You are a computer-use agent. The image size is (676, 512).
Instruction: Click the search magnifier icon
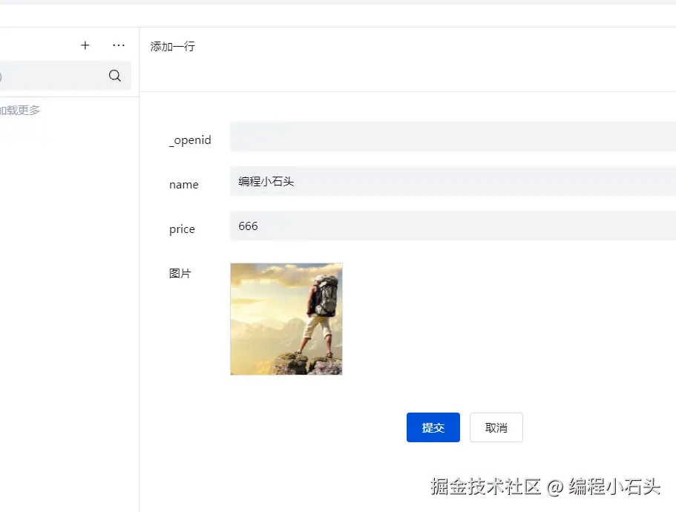pos(115,76)
